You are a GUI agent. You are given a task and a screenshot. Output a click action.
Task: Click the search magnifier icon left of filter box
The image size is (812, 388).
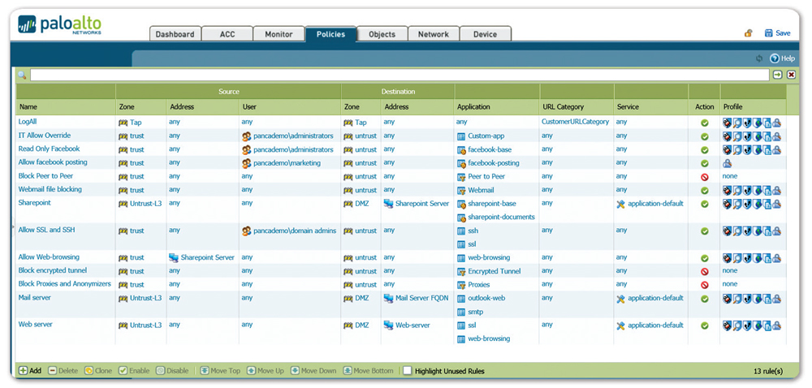click(x=23, y=75)
